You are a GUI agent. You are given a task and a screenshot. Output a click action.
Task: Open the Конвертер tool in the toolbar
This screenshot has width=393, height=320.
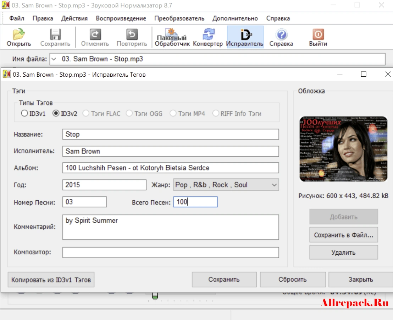point(208,38)
